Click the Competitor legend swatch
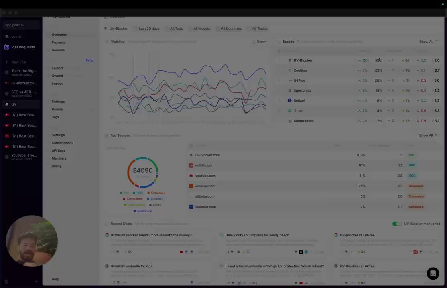Screen dimensions: 447x288 (x=124, y=199)
